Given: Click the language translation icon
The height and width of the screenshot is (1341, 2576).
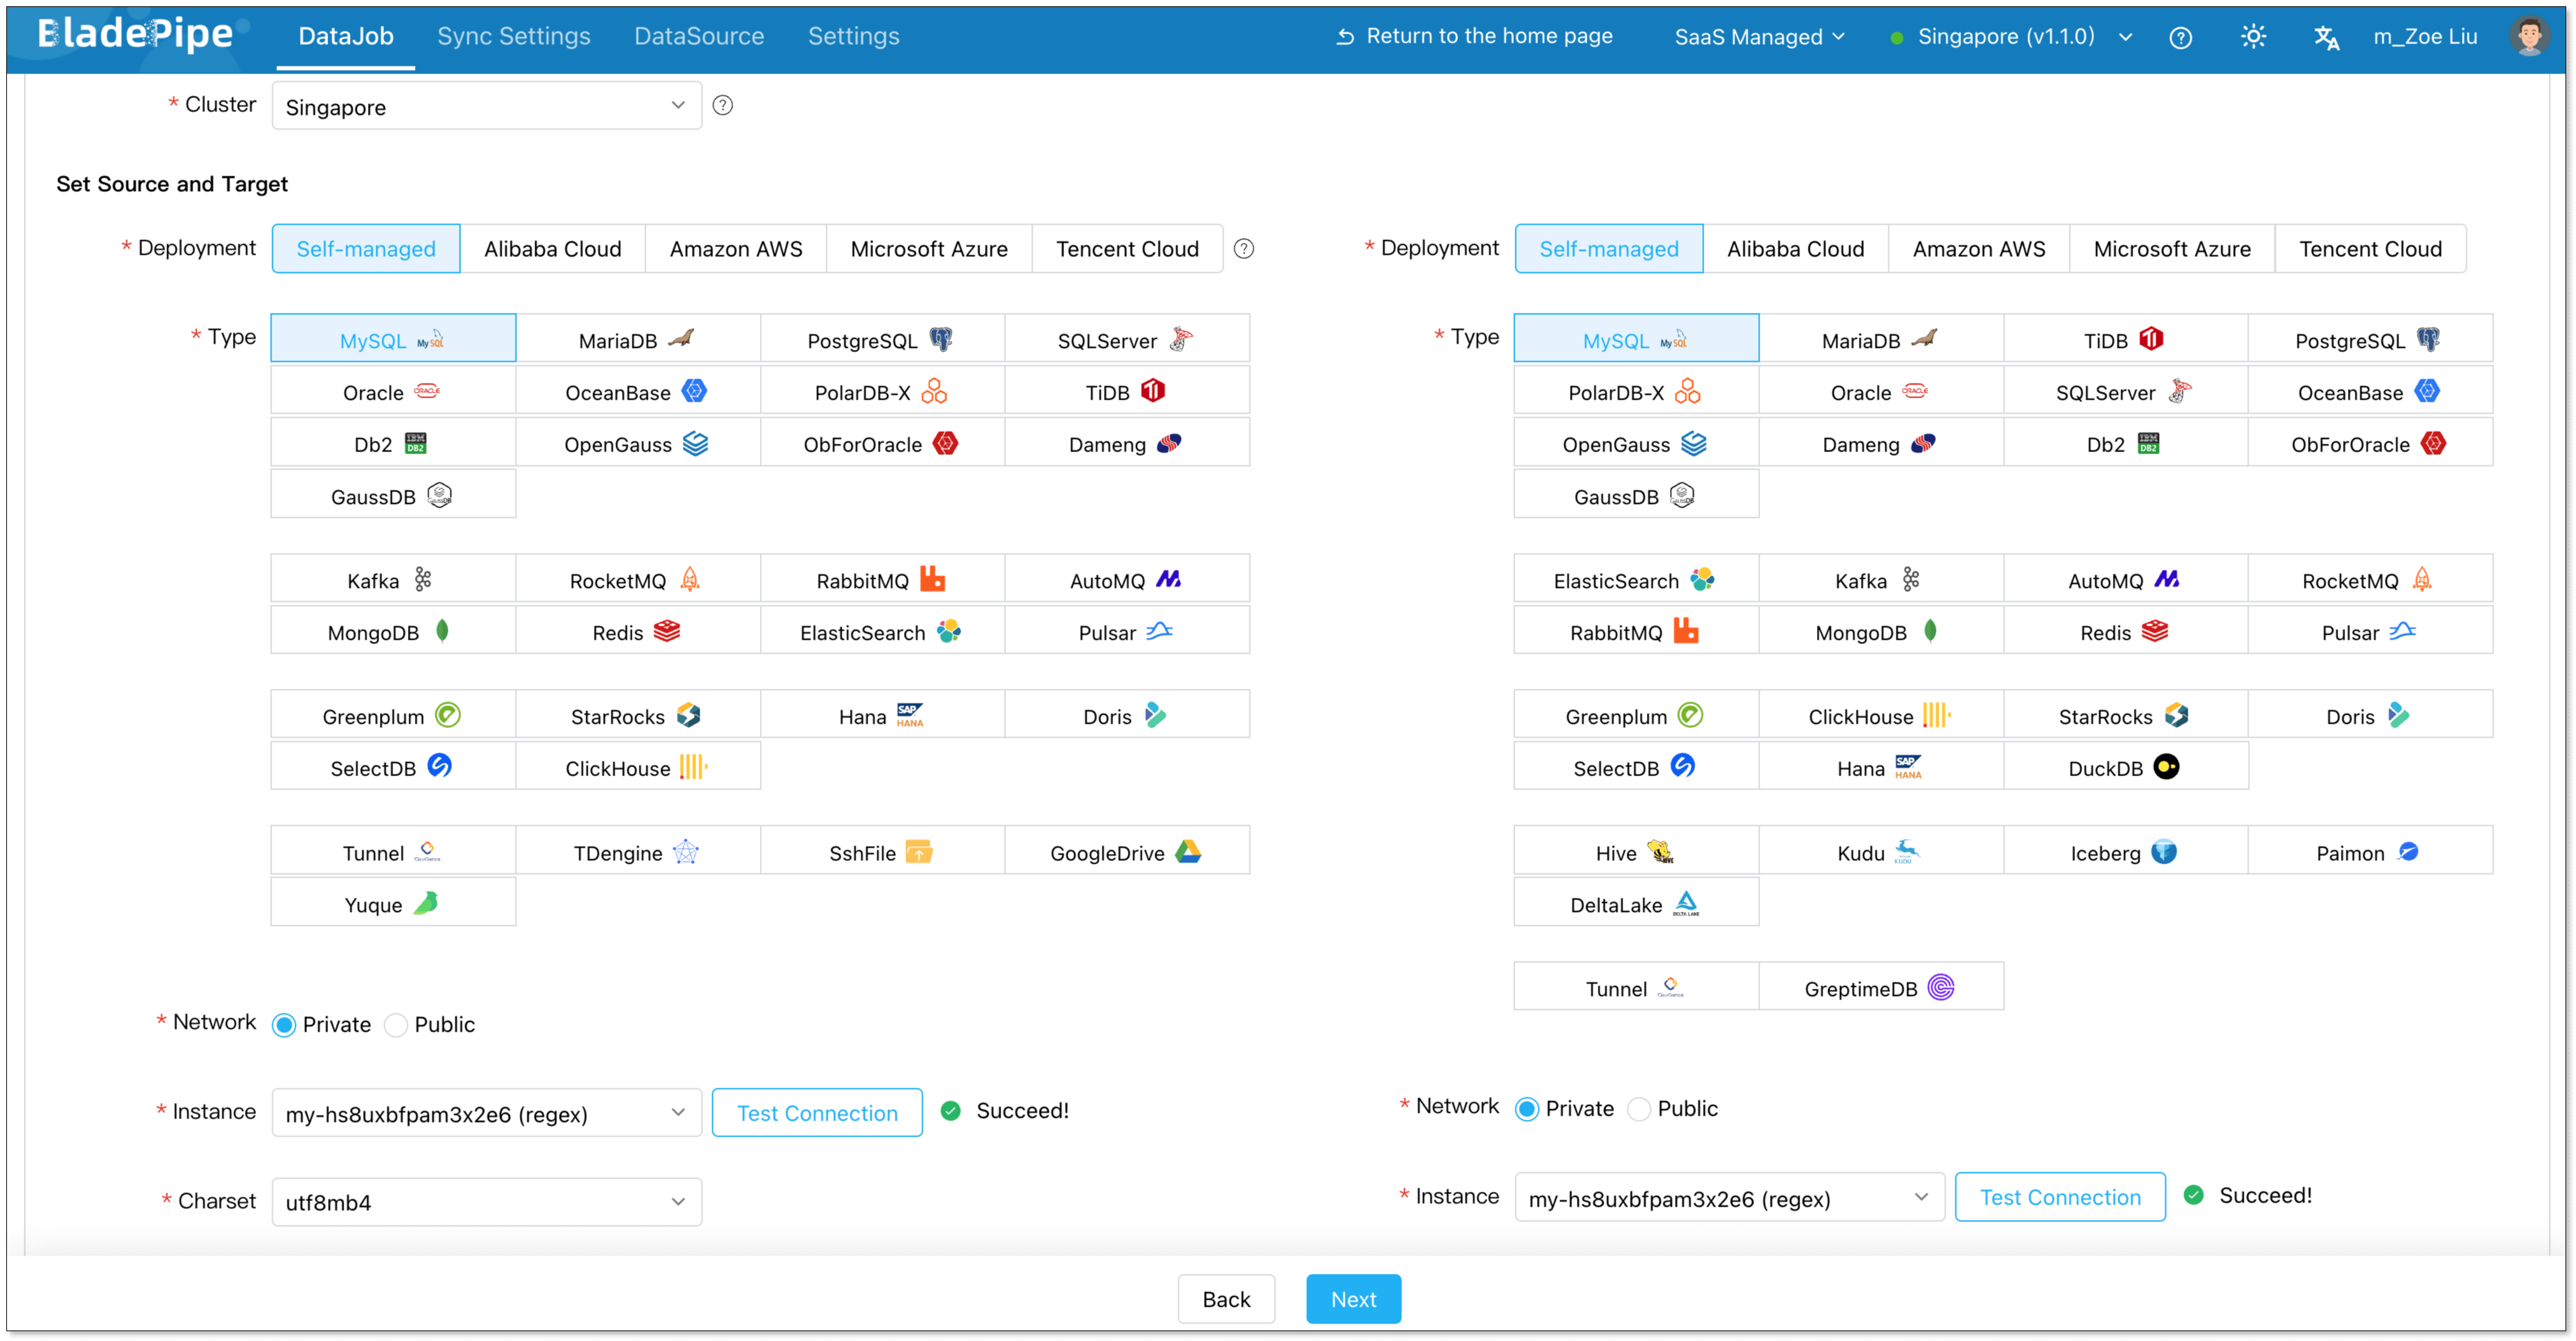Looking at the screenshot, I should pos(2326,38).
